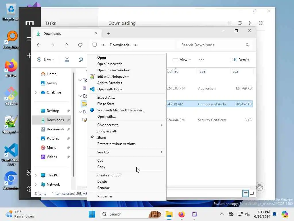Choose Open in new tab
The image size is (294, 221).
pos(110,64)
